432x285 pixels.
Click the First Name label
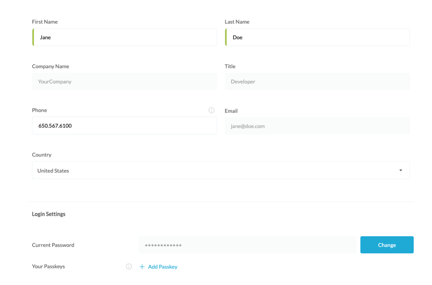point(45,22)
